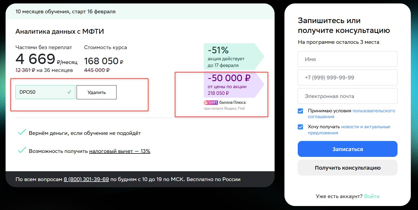This screenshot has width=418, height=210.
Task: Follow the Войти login link
Action: tap(372, 196)
